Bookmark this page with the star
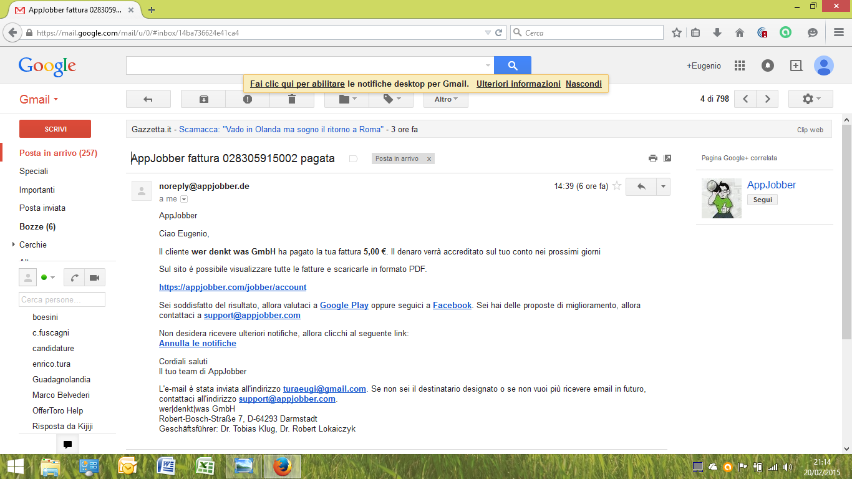The height and width of the screenshot is (479, 852). [677, 32]
